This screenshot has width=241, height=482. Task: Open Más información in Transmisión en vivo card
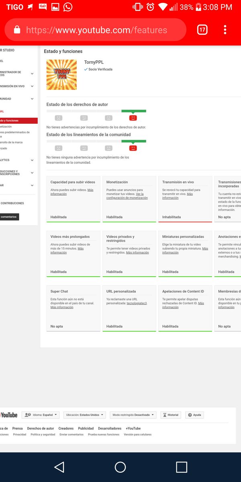click(178, 196)
